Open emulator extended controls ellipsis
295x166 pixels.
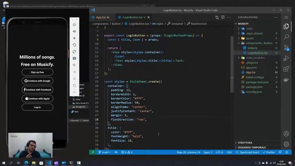point(74,92)
